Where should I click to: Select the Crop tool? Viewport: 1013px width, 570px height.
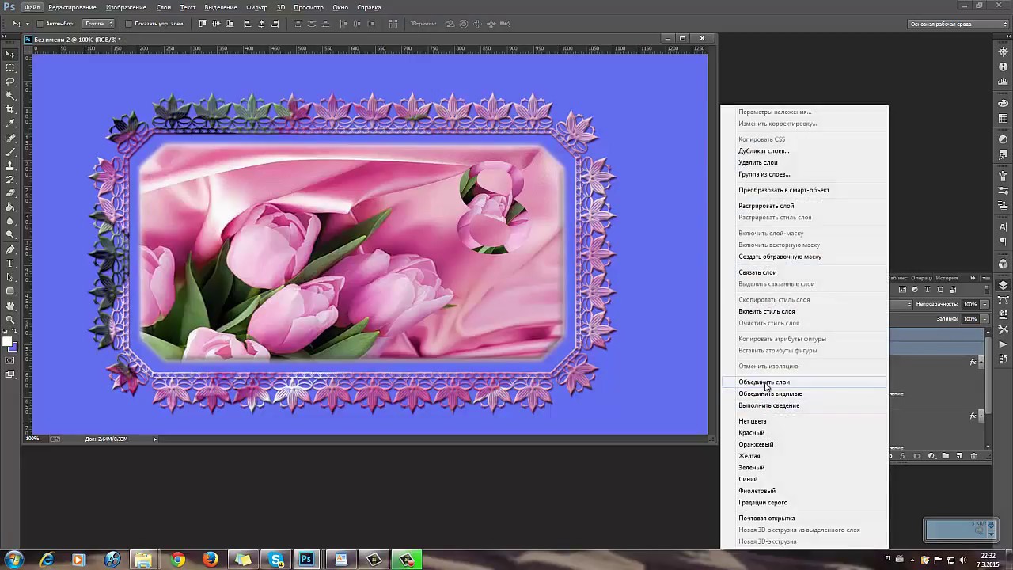pos(10,109)
